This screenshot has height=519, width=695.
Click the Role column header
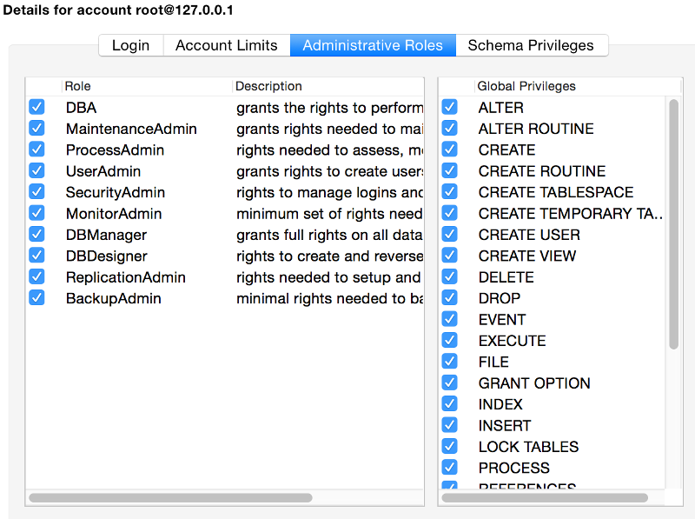pyautogui.click(x=147, y=86)
